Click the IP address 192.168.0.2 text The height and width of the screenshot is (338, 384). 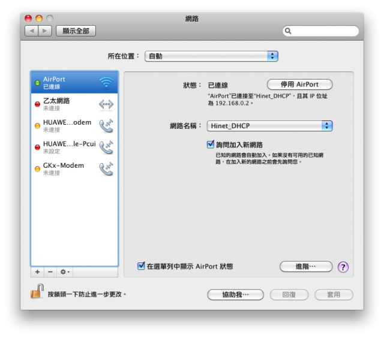pyautogui.click(x=232, y=103)
